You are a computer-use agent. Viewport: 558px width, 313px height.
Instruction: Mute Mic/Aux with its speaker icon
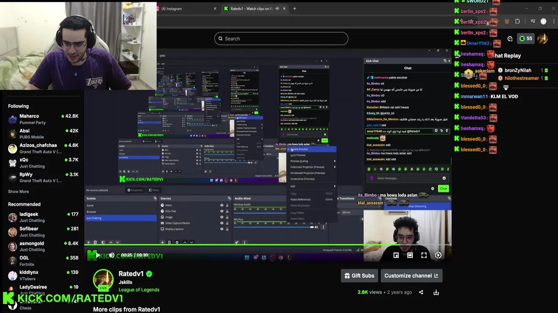point(316,227)
